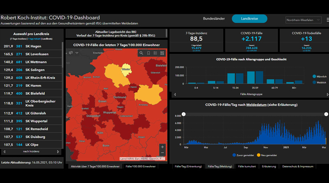Show the map legend list icon
329x183 pixels.
(x=155, y=53)
